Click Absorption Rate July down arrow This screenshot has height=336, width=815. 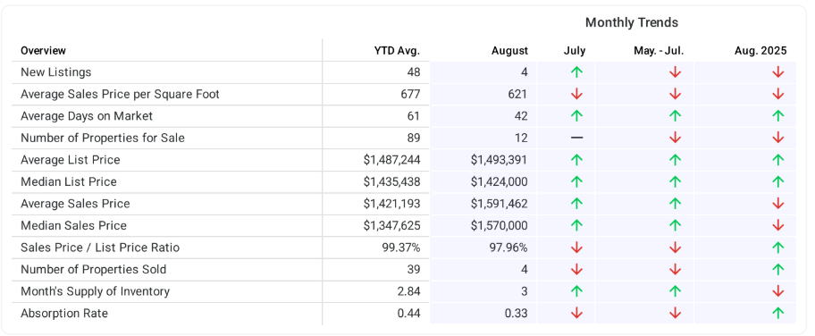tap(576, 313)
